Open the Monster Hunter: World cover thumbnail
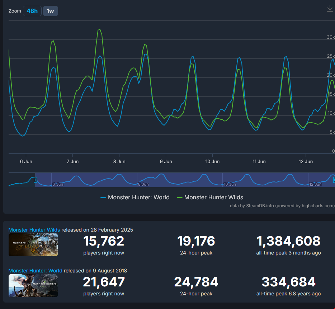 [x=33, y=286]
